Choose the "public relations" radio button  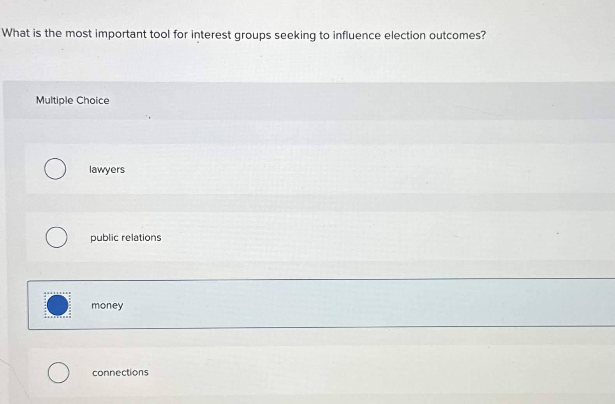point(56,237)
